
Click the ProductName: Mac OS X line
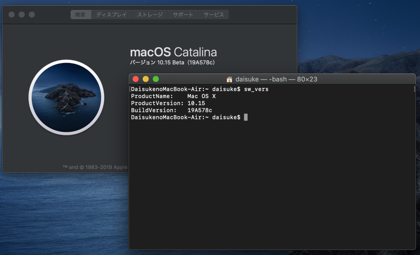pos(173,96)
